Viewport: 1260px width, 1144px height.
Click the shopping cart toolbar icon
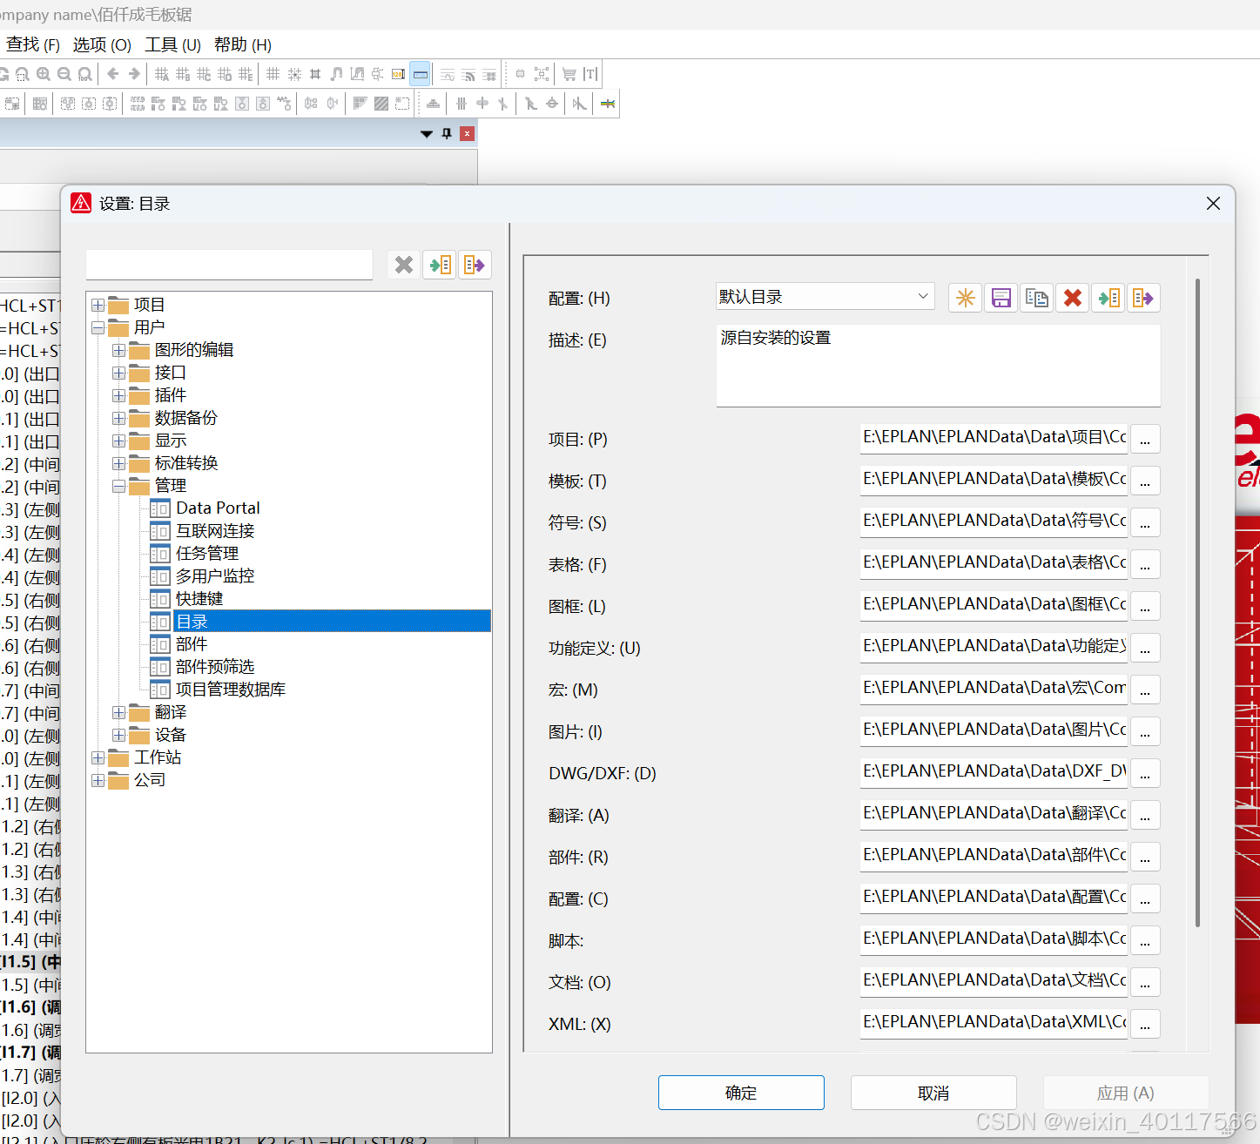(x=569, y=74)
